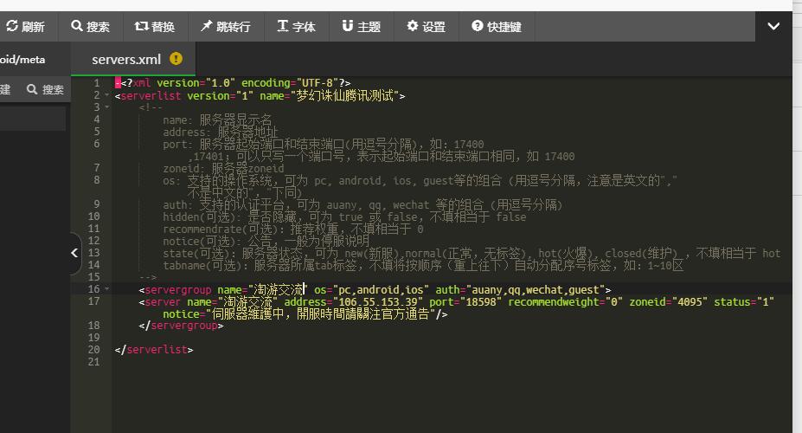Click the sidebar 搜索 search button
Image resolution: width=802 pixels, height=433 pixels.
45,89
